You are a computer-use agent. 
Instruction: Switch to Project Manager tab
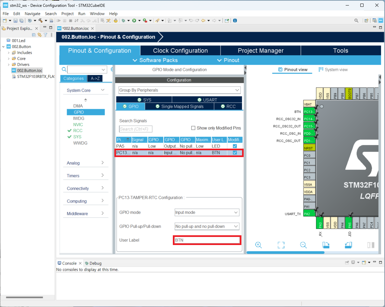point(261,51)
